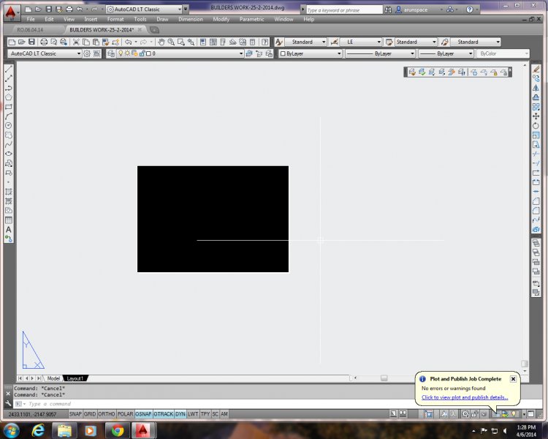Open the Table tool in Draw toolbar
The image size is (548, 439).
click(9, 219)
